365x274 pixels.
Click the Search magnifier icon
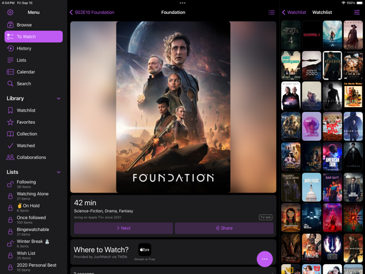click(10, 83)
